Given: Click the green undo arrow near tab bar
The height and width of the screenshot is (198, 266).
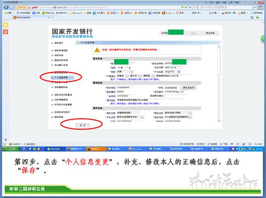Looking at the screenshot, I should pyautogui.click(x=258, y=17).
